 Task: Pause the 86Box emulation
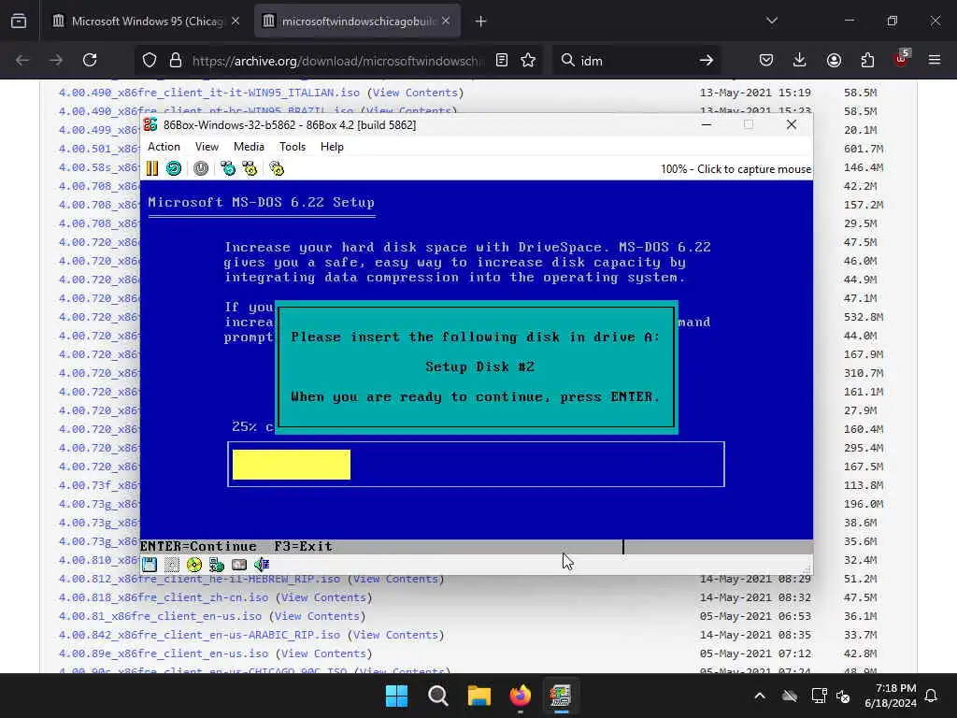152,168
